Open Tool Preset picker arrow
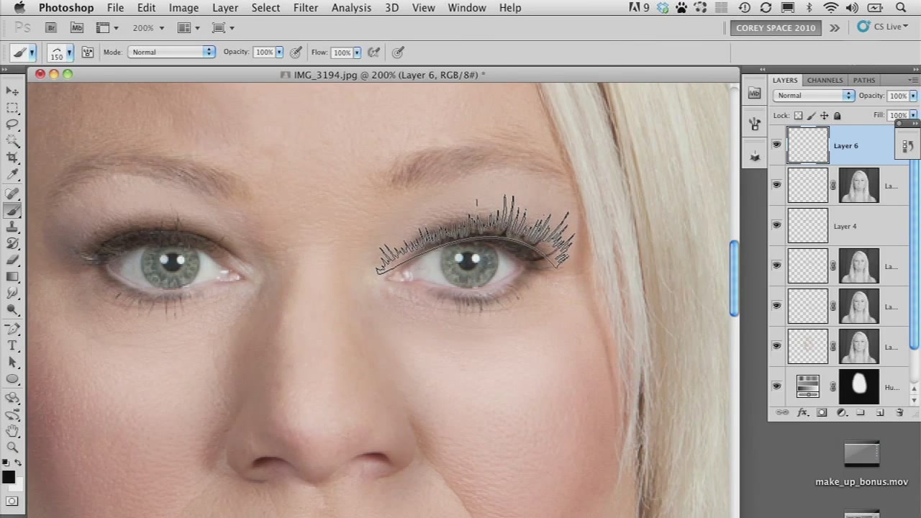921x518 pixels. [x=32, y=53]
